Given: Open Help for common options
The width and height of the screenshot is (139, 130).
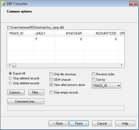Looking at the screenshot, I should 125,123.
